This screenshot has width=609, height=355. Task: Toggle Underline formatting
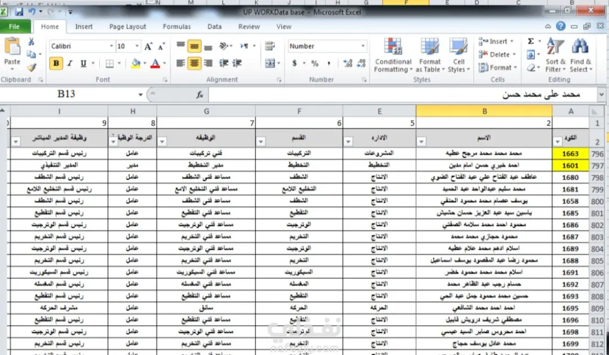tap(83, 63)
